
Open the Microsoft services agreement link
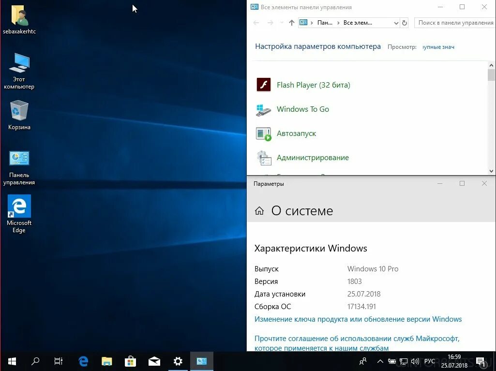click(357, 343)
